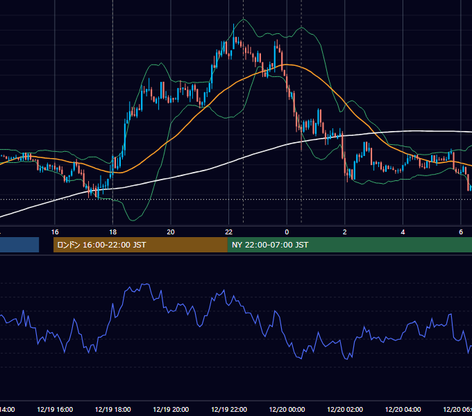Click the 16 hour label on price chart axis

tap(55, 232)
